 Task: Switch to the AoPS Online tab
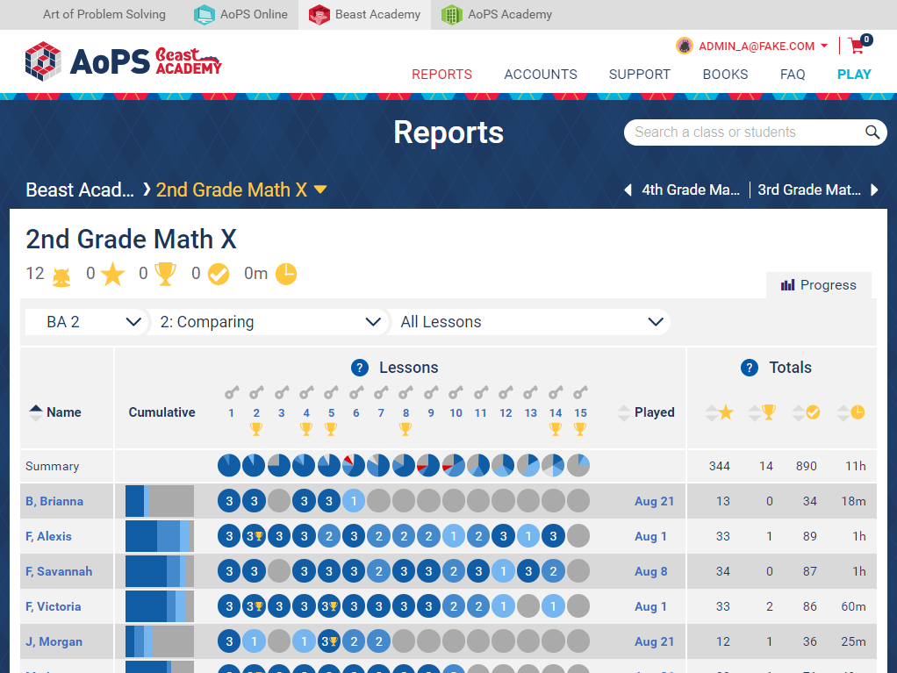pyautogui.click(x=240, y=14)
